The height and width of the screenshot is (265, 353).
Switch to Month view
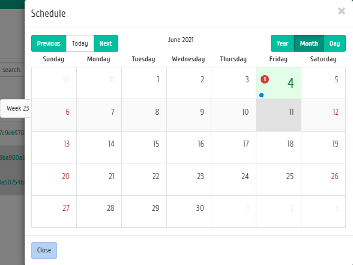[309, 43]
